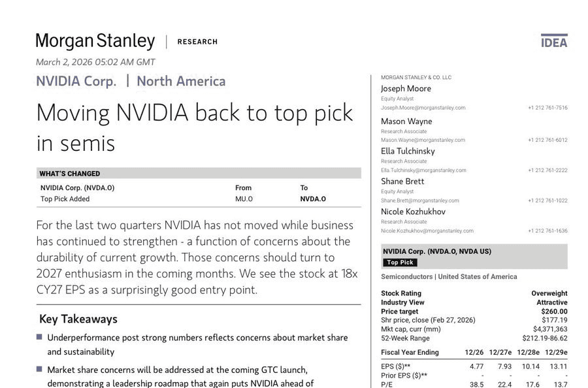This screenshot has height=388, width=588.
Task: Click the Key Takeaways heading
Action: point(78,319)
